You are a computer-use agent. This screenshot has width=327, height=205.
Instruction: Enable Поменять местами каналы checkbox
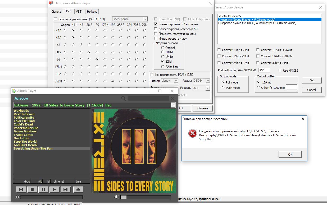(156, 34)
